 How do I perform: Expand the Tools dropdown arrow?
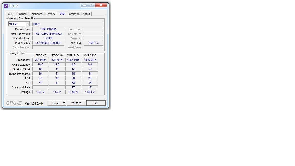pos(64,103)
